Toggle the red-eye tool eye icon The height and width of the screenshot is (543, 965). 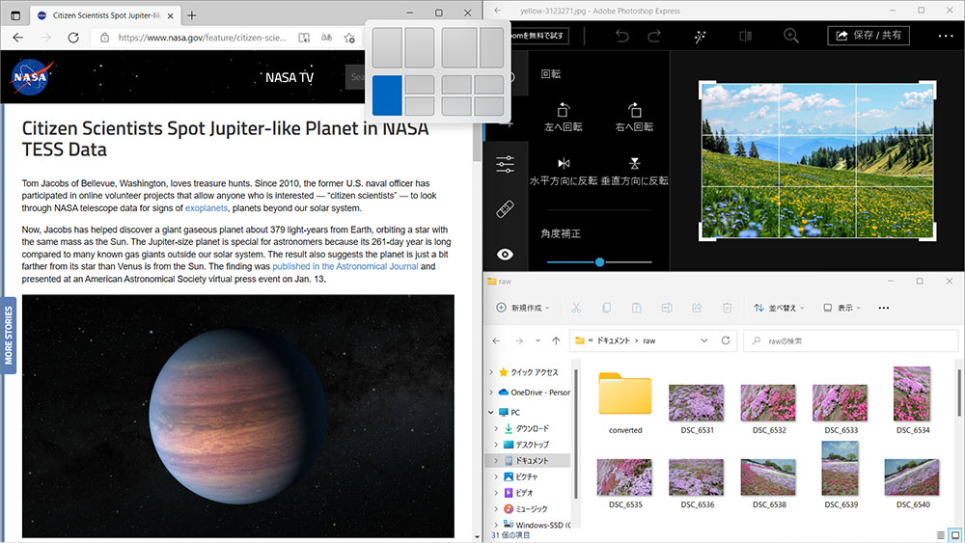[506, 254]
